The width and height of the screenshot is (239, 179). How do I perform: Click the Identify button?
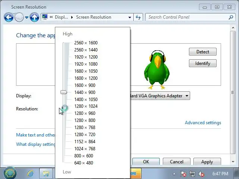point(202,63)
